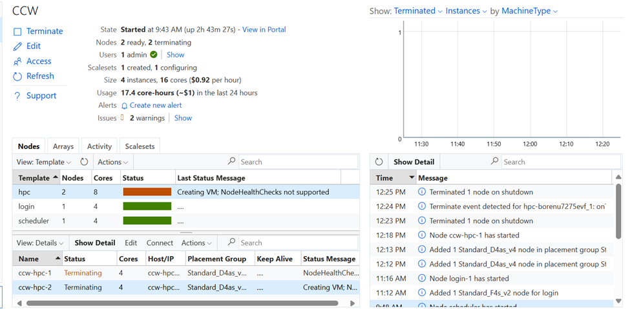
Task: Sort nodes by Placement Group column
Action: [220, 259]
